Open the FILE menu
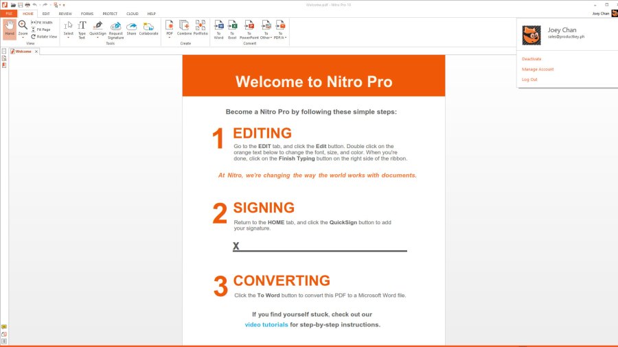 9,14
